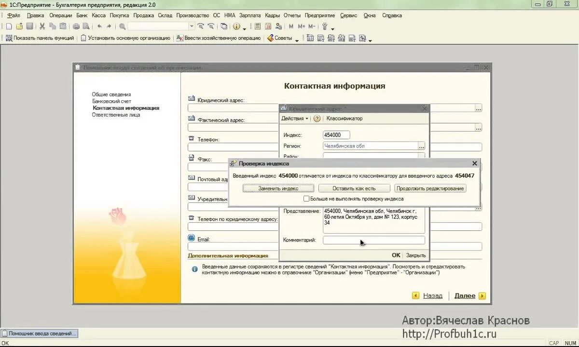
Task: Open the Регион selection ellipsis button
Action: click(x=421, y=146)
